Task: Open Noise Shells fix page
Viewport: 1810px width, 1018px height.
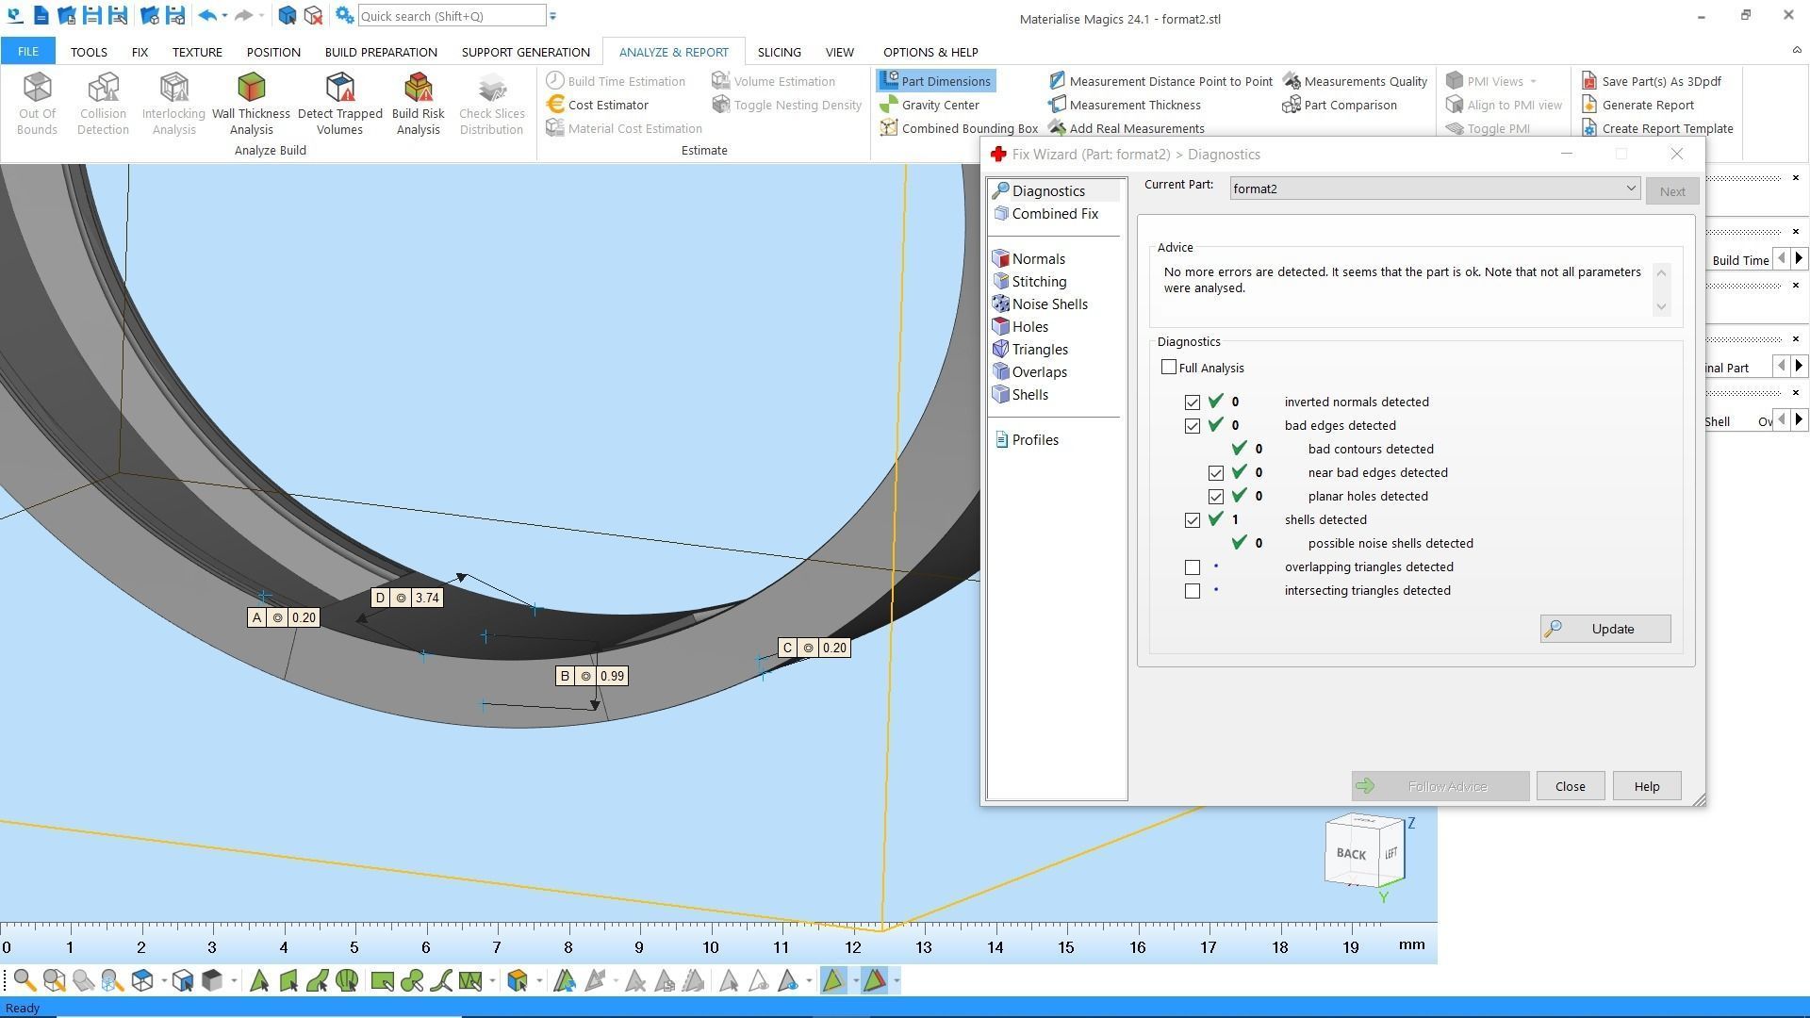Action: [1049, 304]
